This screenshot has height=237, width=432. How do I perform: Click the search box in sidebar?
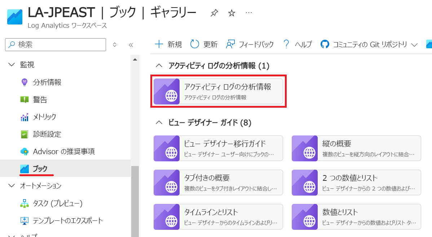point(56,45)
